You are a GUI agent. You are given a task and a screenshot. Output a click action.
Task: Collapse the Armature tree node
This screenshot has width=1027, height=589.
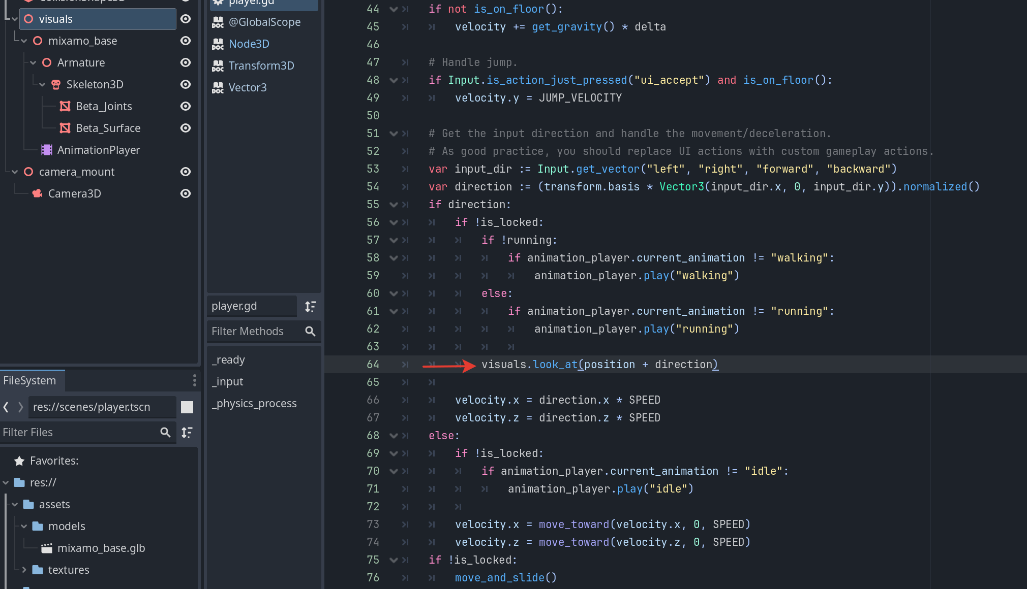point(33,62)
